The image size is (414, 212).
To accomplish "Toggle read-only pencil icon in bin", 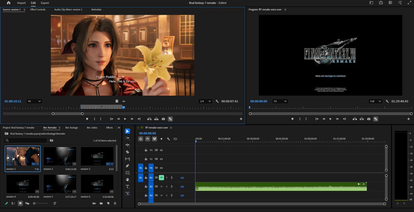I will (7, 203).
